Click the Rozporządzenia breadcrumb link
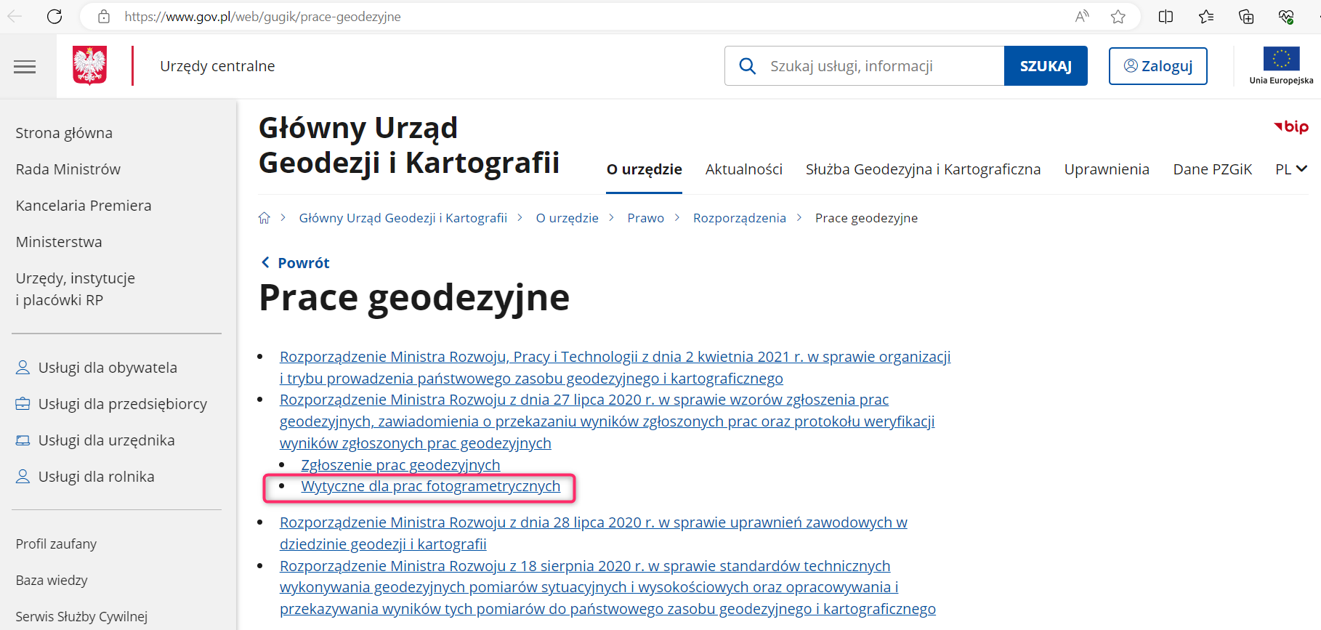This screenshot has height=630, width=1321. (x=739, y=218)
